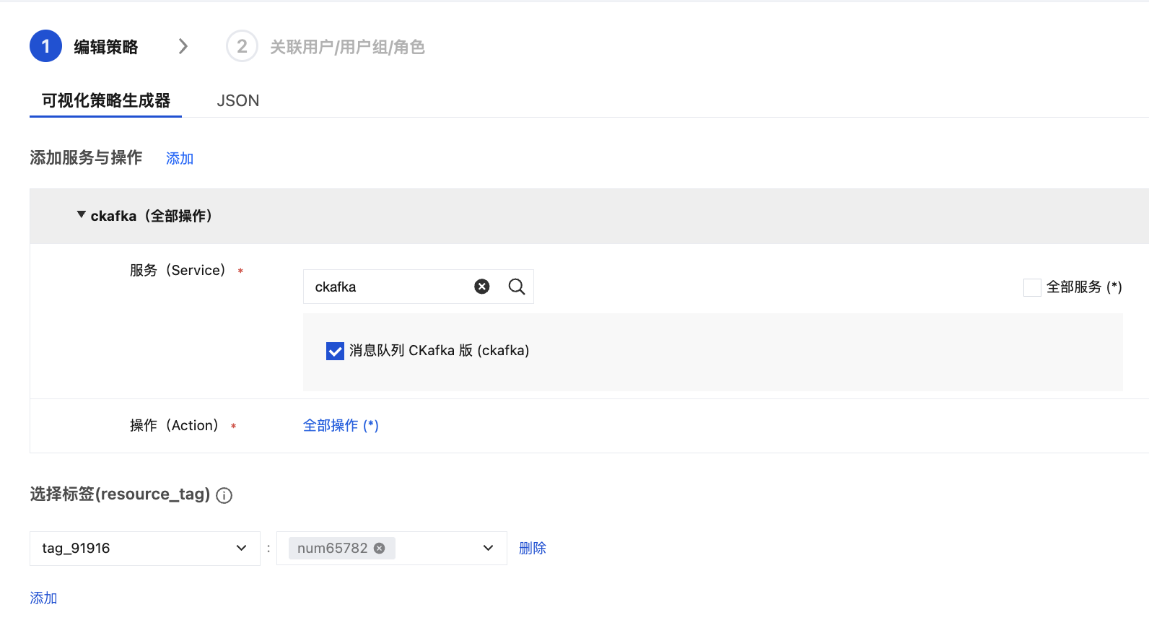Open the tag value dropdown arrow
This screenshot has width=1149, height=628.
[488, 548]
